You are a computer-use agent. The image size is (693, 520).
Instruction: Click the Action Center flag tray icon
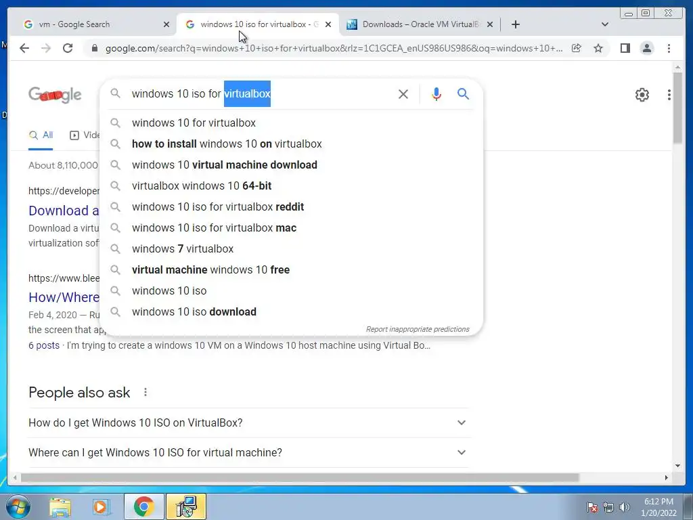click(591, 507)
